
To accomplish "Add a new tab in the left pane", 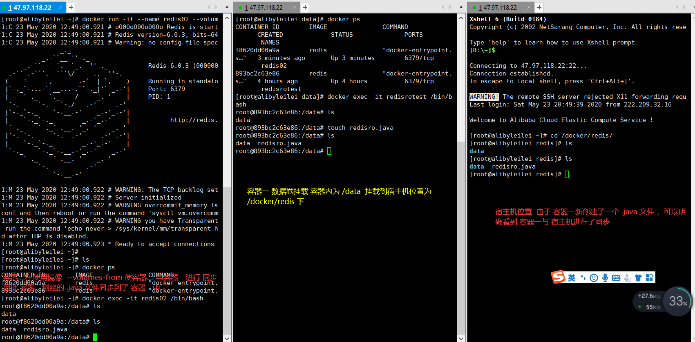I will 71,7.
